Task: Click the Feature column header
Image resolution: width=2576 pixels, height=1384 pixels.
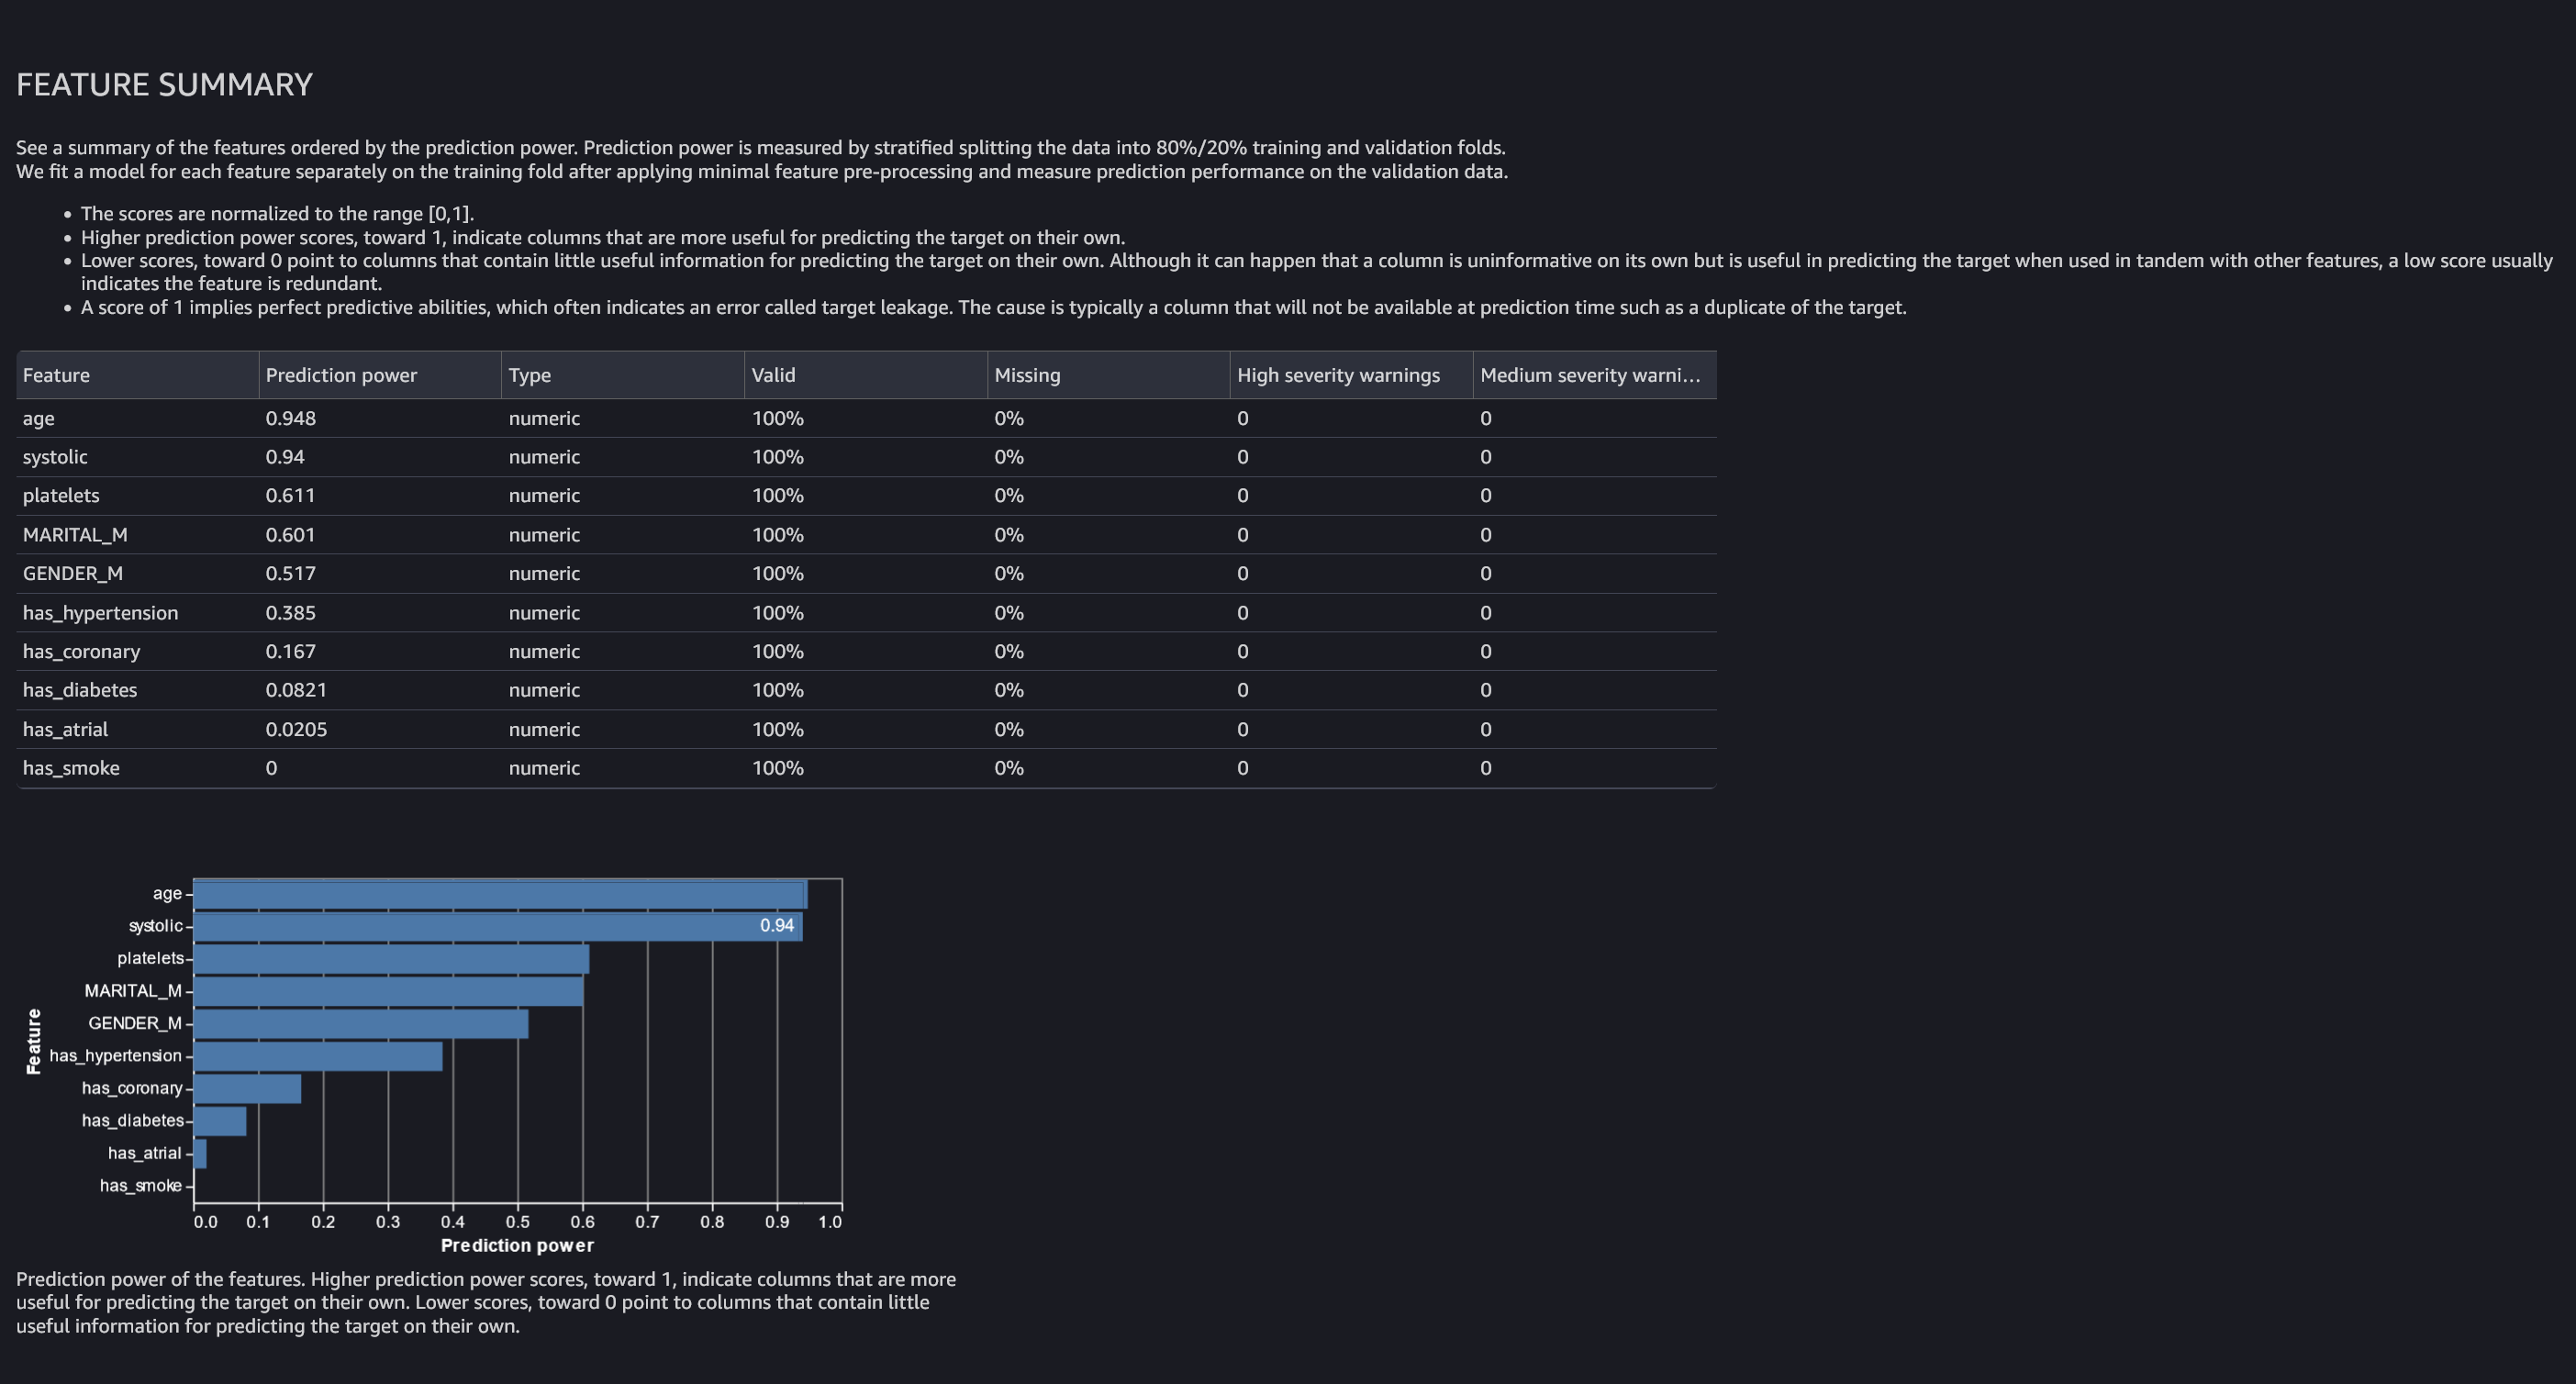Action: coord(56,375)
